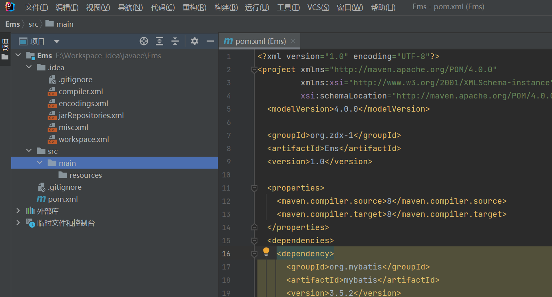Open the 帮助(H) menu

point(383,7)
